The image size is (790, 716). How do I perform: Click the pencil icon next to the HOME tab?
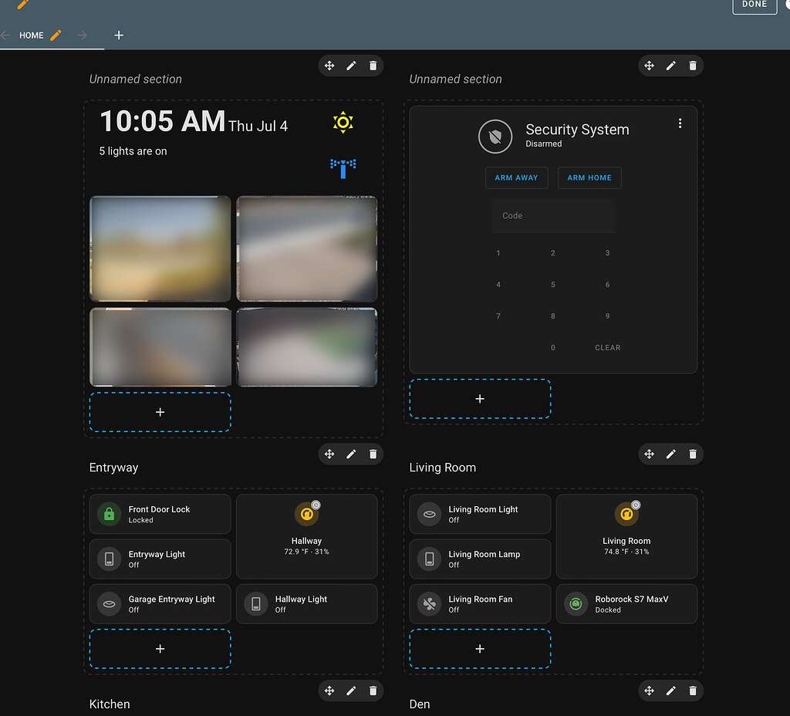click(54, 35)
